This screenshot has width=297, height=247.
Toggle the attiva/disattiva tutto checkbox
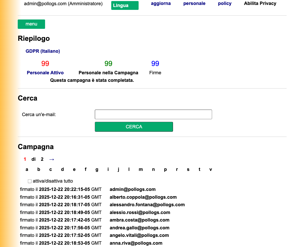point(30,181)
